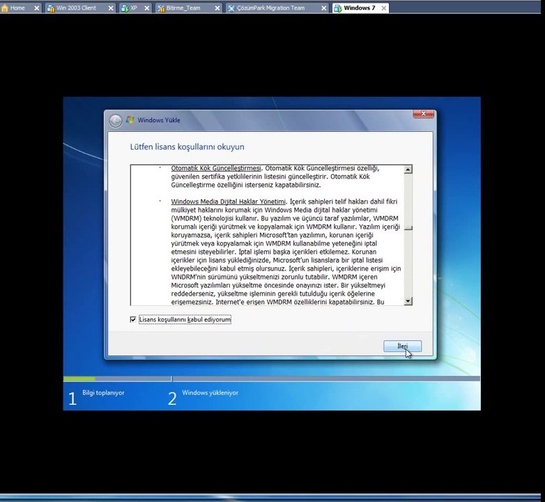
Task: Click the license scrollbar thumb
Action: 408,228
